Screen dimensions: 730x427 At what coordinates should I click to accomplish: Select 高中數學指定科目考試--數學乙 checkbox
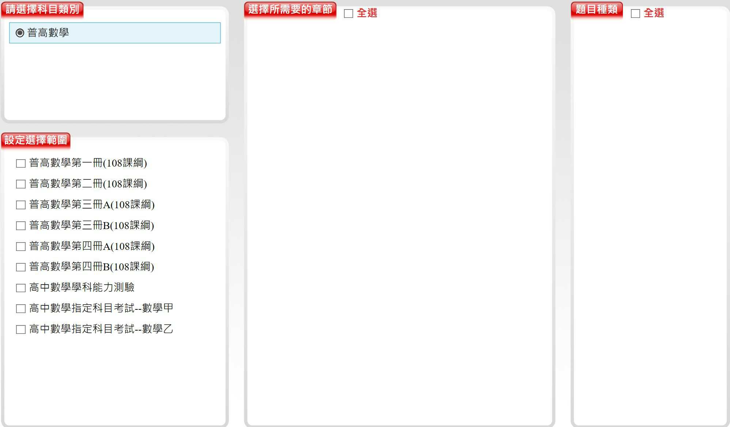click(x=21, y=329)
